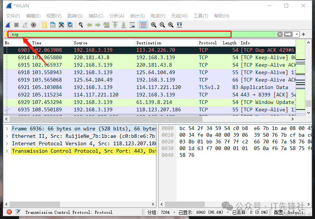This screenshot has height=219, width=315.
Task: Expand Transmission Control Protocol details
Action: click(x=7, y=151)
